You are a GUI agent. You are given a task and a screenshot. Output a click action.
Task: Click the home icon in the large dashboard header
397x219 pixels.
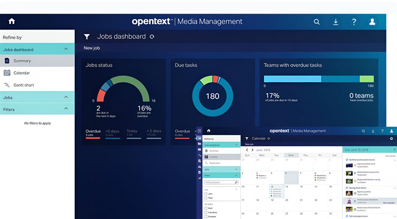(x=12, y=21)
